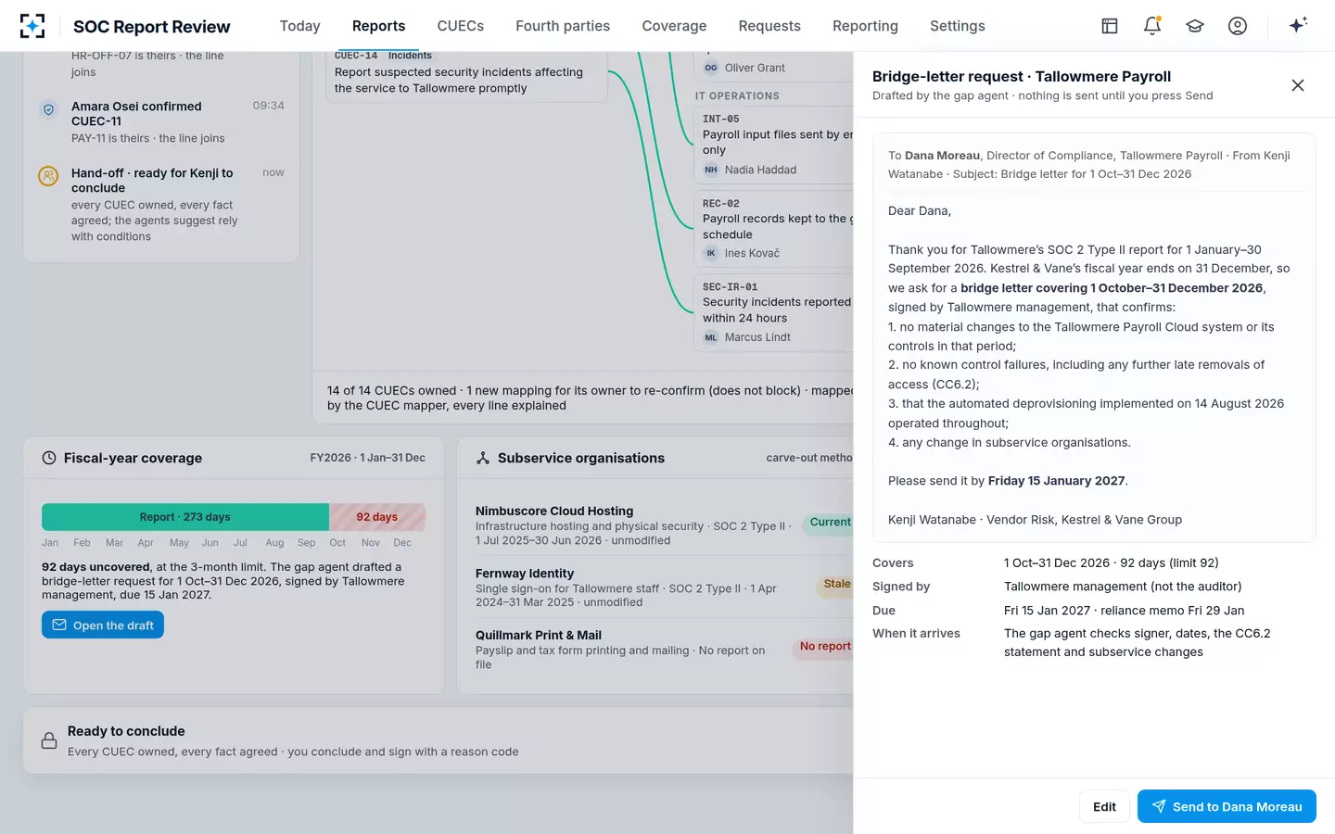Image resolution: width=1335 pixels, height=834 pixels.
Task: Click the hand-off icon for Kenji
Action: [x=48, y=176]
